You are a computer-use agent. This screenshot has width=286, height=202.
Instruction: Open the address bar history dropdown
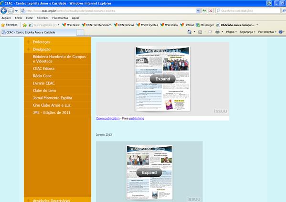(x=198, y=11)
